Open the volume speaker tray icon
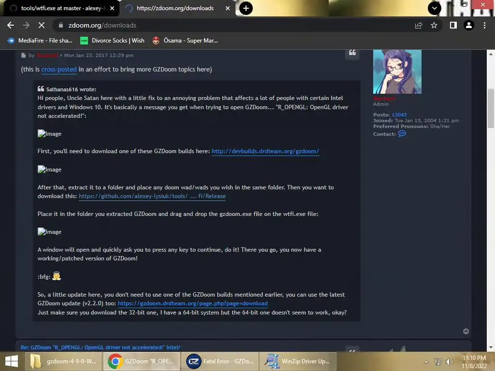This screenshot has height=371, width=495. [450, 361]
